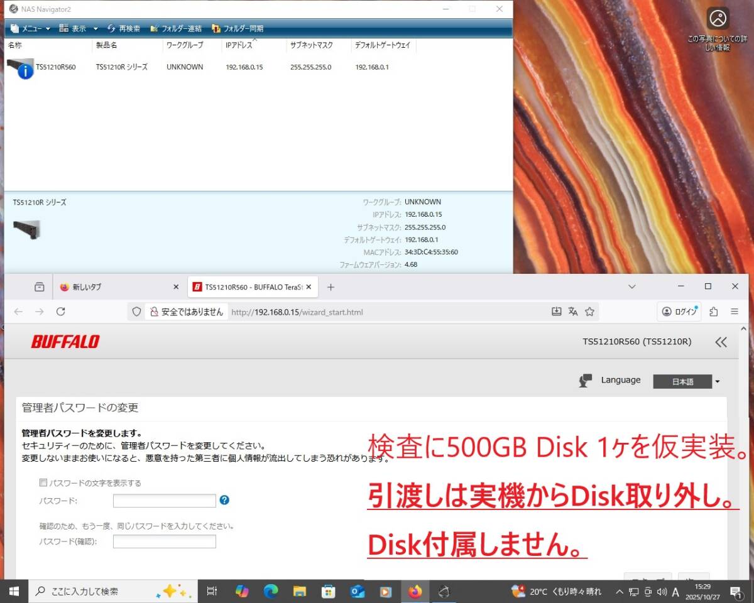The image size is (754, 603).
Task: Click the shield tracking protection icon
Action: coord(136,312)
